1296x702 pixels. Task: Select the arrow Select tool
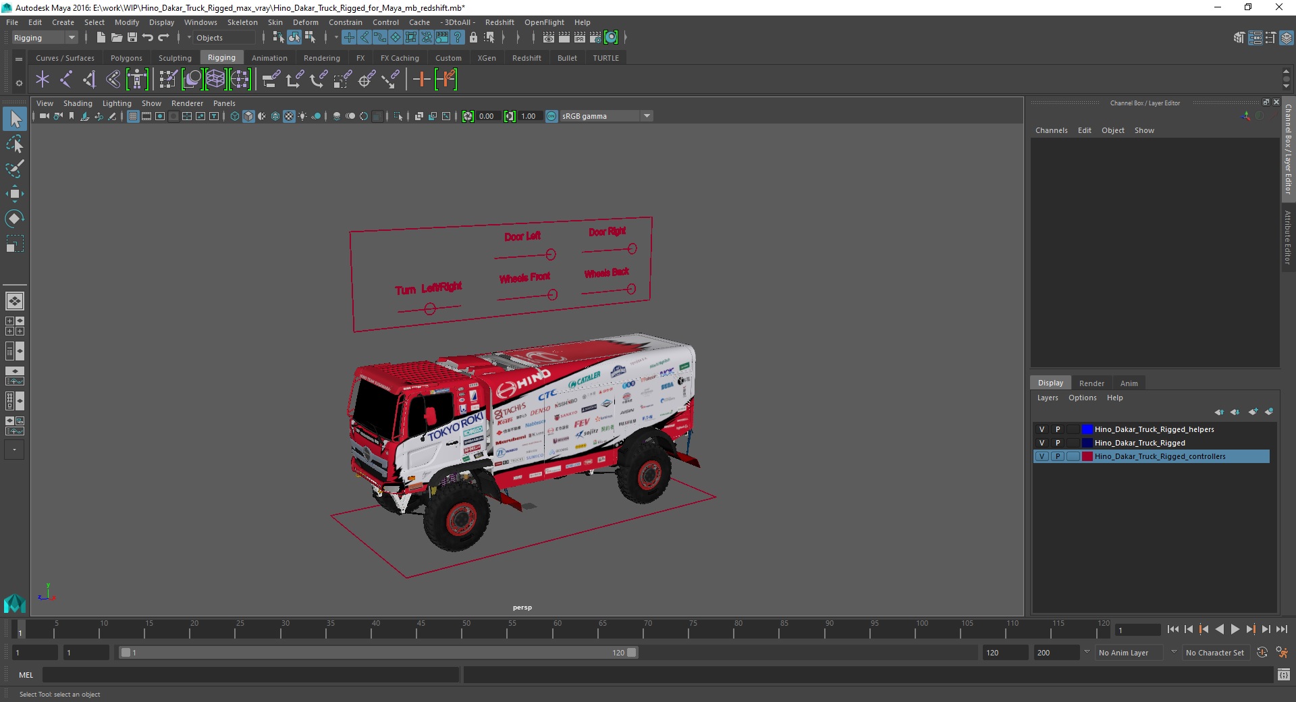pos(15,119)
